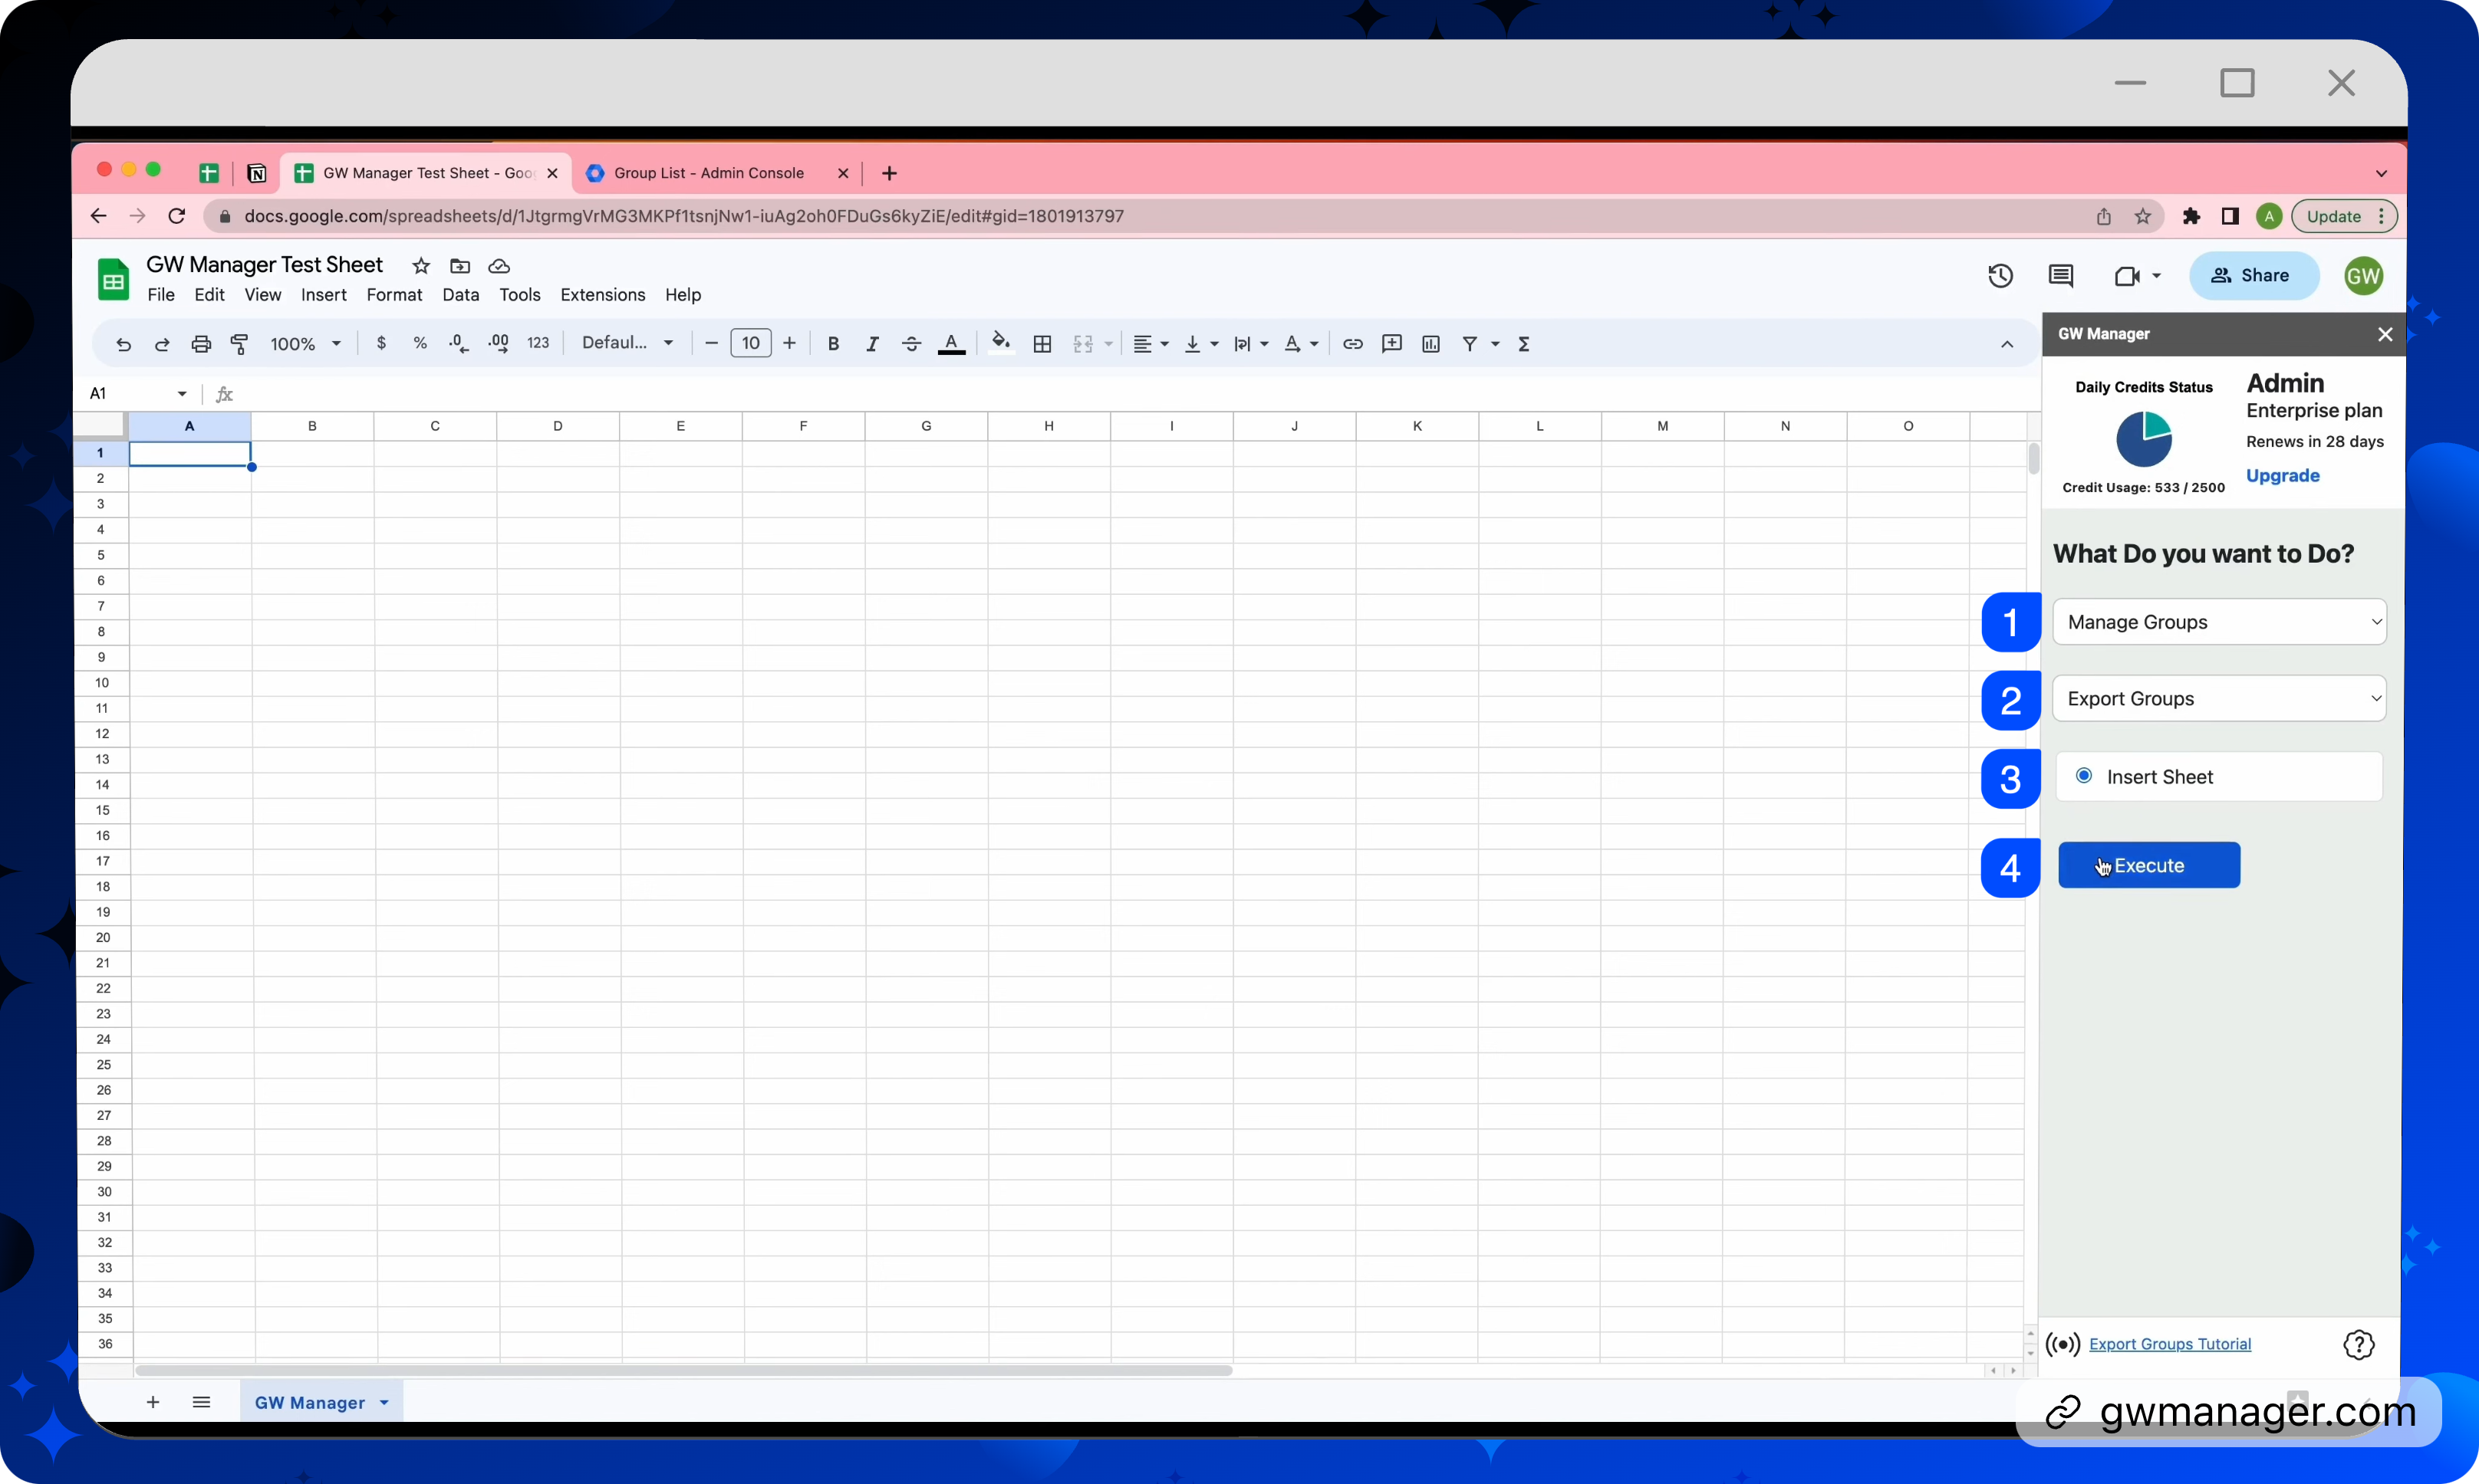The width and height of the screenshot is (2479, 1484).
Task: Format as percent icon
Action: [x=420, y=343]
